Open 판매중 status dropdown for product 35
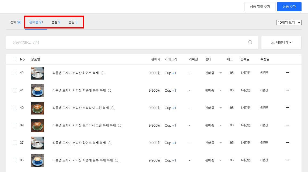This screenshot has height=172, width=308. click(x=213, y=160)
